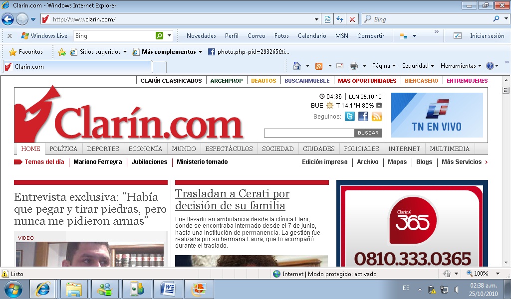Refresh the page using the Refresh icon
The height and width of the screenshot is (299, 511).
[339, 19]
